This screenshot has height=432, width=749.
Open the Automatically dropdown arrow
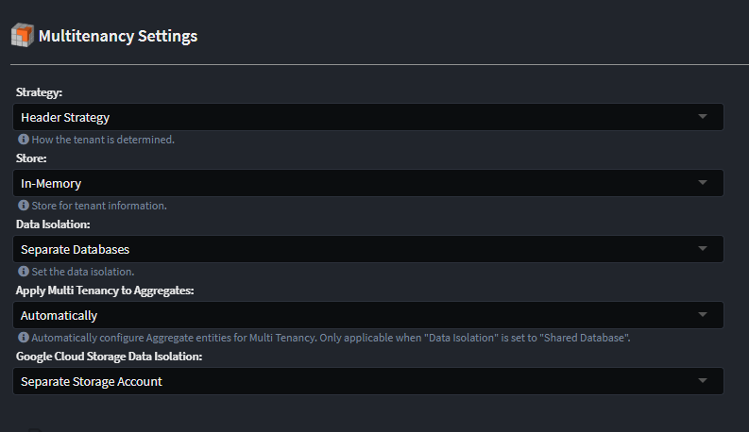(702, 315)
